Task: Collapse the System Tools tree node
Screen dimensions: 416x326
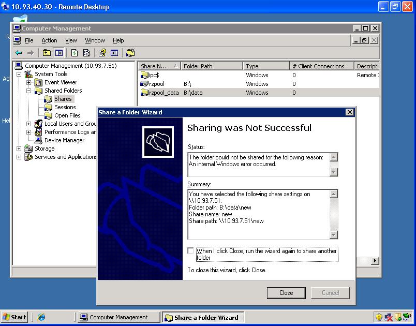Action: pos(19,74)
